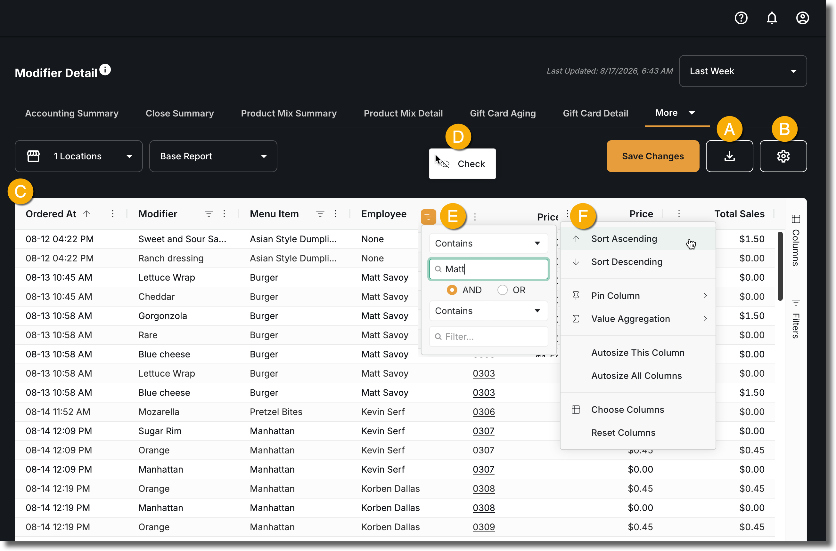This screenshot has width=836, height=551.
Task: Click the Mozarella modifier cell
Action: [159, 411]
